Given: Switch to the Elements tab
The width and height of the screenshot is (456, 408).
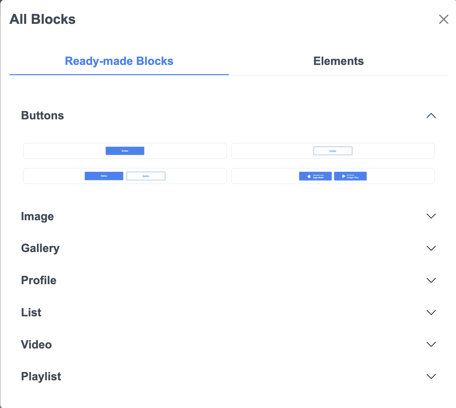Looking at the screenshot, I should 338,61.
